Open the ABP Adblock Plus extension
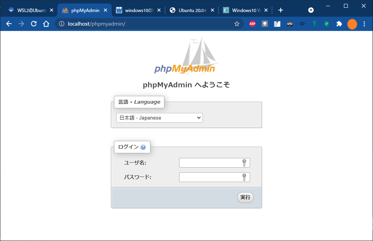The width and height of the screenshot is (373, 241). pyautogui.click(x=252, y=24)
